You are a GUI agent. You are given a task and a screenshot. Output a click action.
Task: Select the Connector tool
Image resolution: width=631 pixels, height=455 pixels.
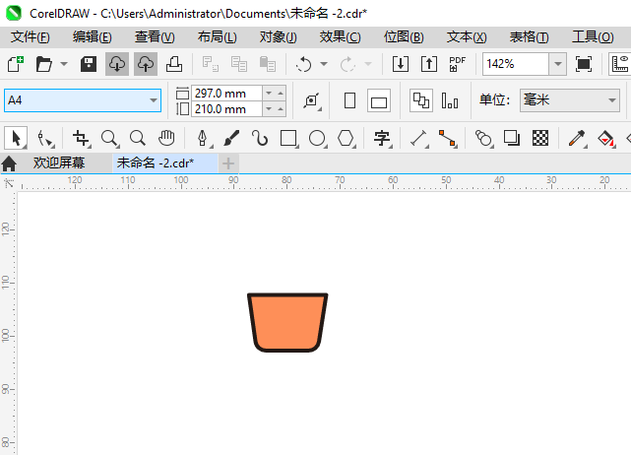click(x=448, y=139)
